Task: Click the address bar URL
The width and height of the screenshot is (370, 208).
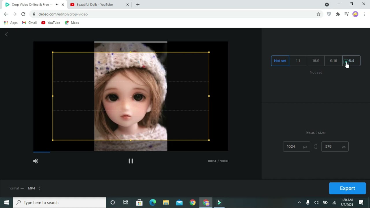Action: pyautogui.click(x=63, y=14)
